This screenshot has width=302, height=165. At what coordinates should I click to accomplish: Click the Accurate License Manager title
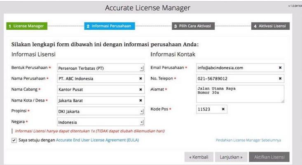147,8
